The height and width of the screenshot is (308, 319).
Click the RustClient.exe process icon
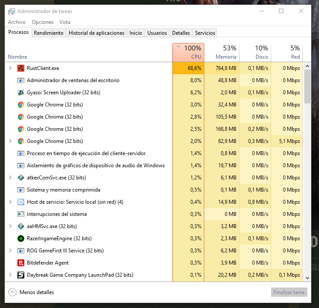pos(21,68)
